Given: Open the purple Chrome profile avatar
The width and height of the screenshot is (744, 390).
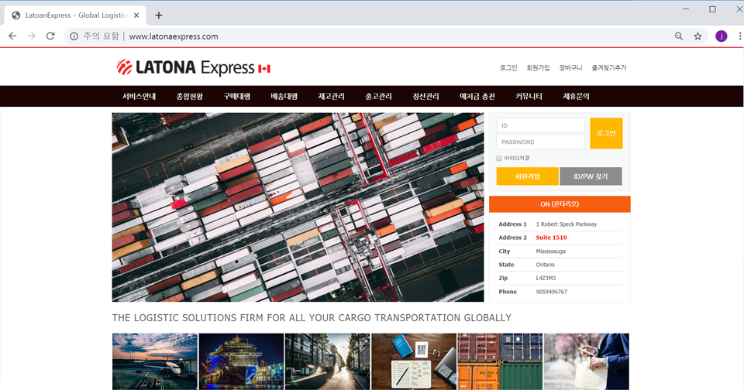Looking at the screenshot, I should tap(721, 36).
